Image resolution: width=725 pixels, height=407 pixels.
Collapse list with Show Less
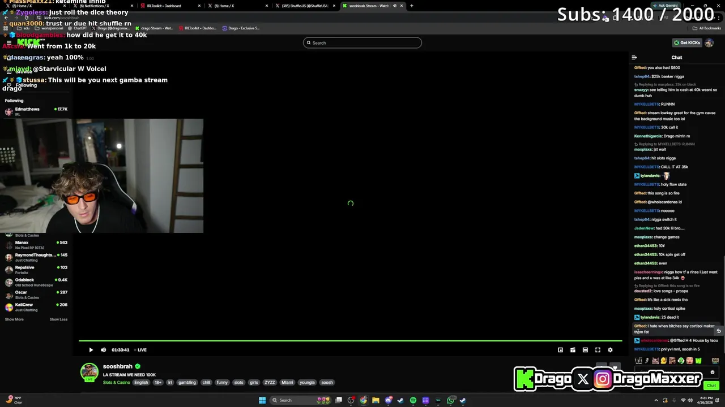click(x=58, y=319)
